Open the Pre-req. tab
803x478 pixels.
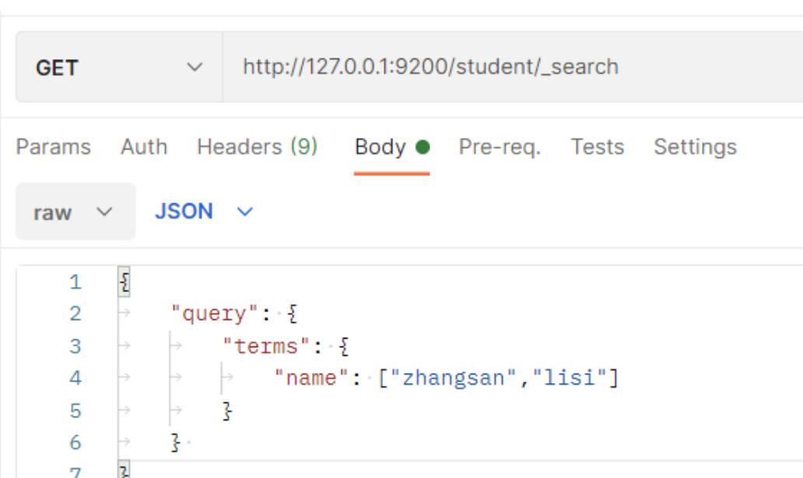[x=500, y=147]
